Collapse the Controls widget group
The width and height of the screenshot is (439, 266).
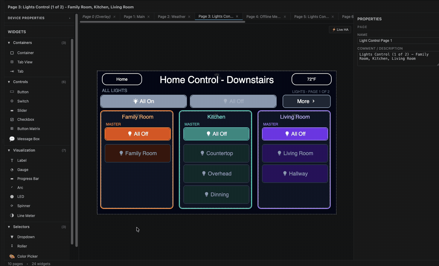(9, 82)
